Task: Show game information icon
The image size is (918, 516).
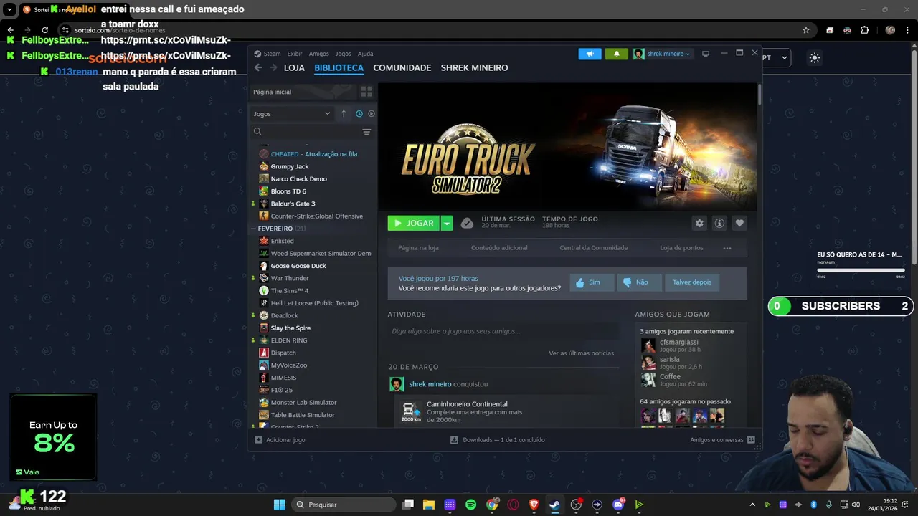Action: (x=719, y=223)
